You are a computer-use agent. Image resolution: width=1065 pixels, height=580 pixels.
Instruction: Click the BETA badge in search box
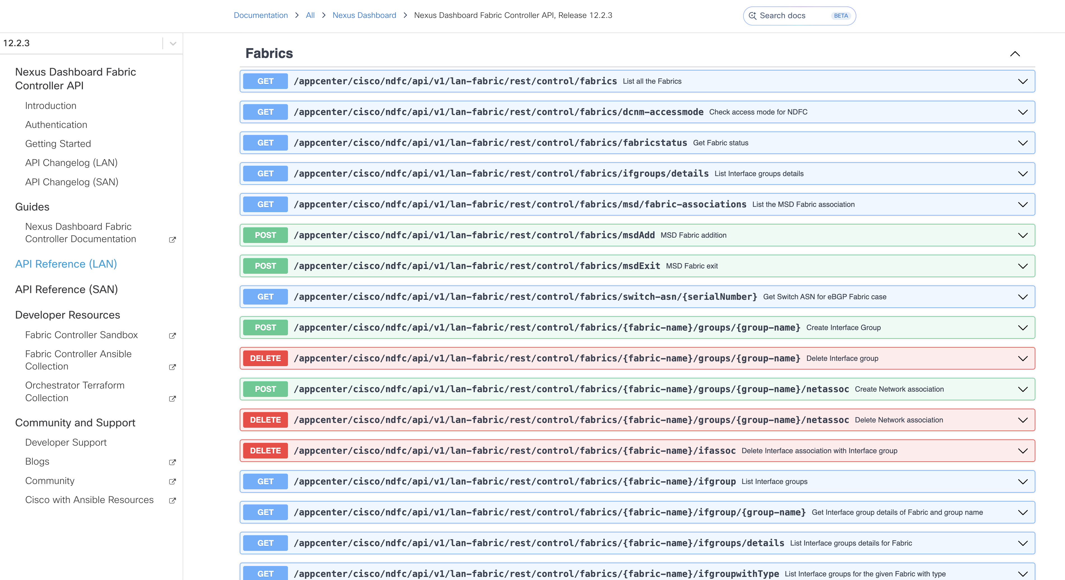click(x=841, y=16)
